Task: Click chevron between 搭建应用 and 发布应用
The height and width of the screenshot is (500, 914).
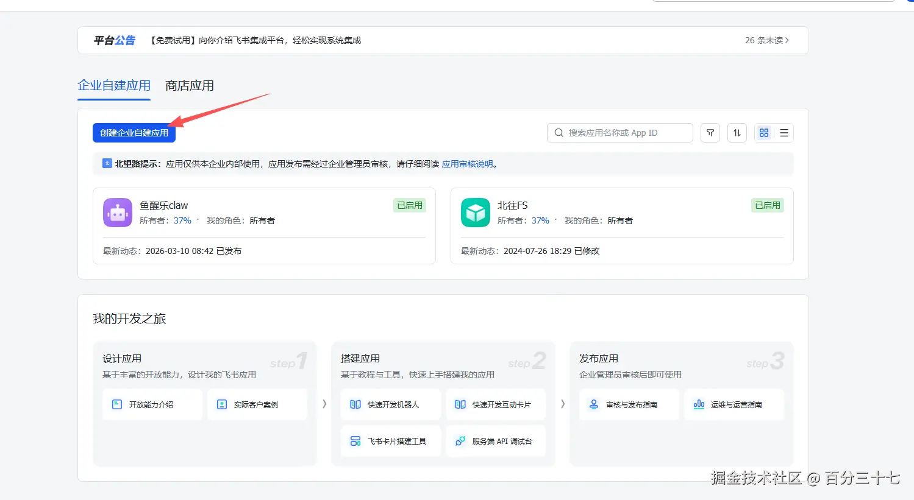Action: pos(562,404)
